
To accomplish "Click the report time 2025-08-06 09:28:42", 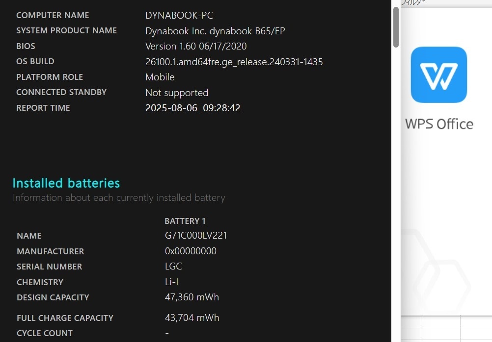I will (192, 108).
